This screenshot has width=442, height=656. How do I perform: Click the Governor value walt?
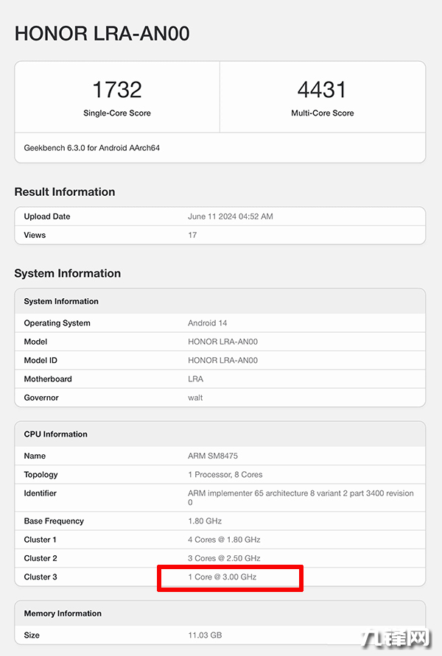tap(195, 398)
